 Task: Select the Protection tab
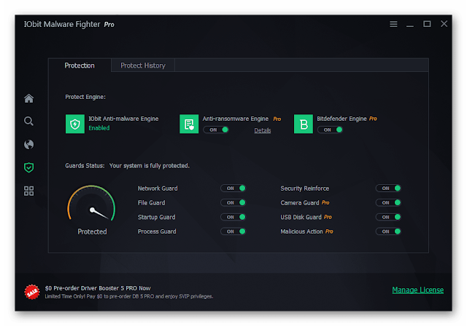80,65
